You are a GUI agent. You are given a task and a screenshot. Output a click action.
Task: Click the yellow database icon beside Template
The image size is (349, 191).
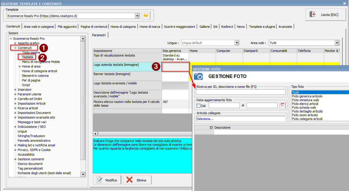(146, 16)
